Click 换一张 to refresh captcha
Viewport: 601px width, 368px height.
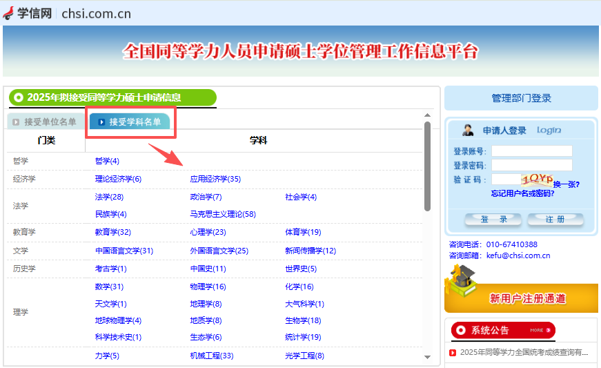coord(566,184)
